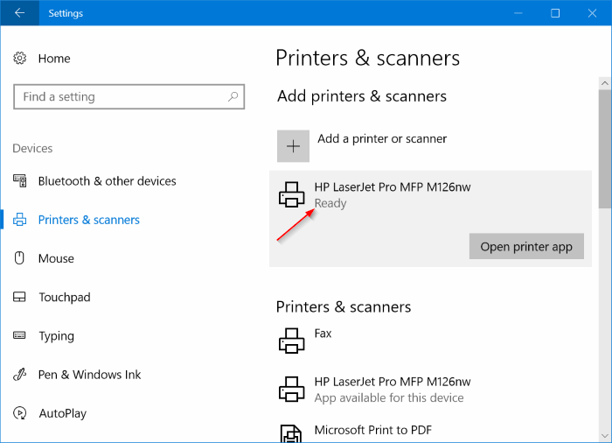612x443 pixels.
Task: Select the Touchpad icon in sidebar
Action: point(19,297)
